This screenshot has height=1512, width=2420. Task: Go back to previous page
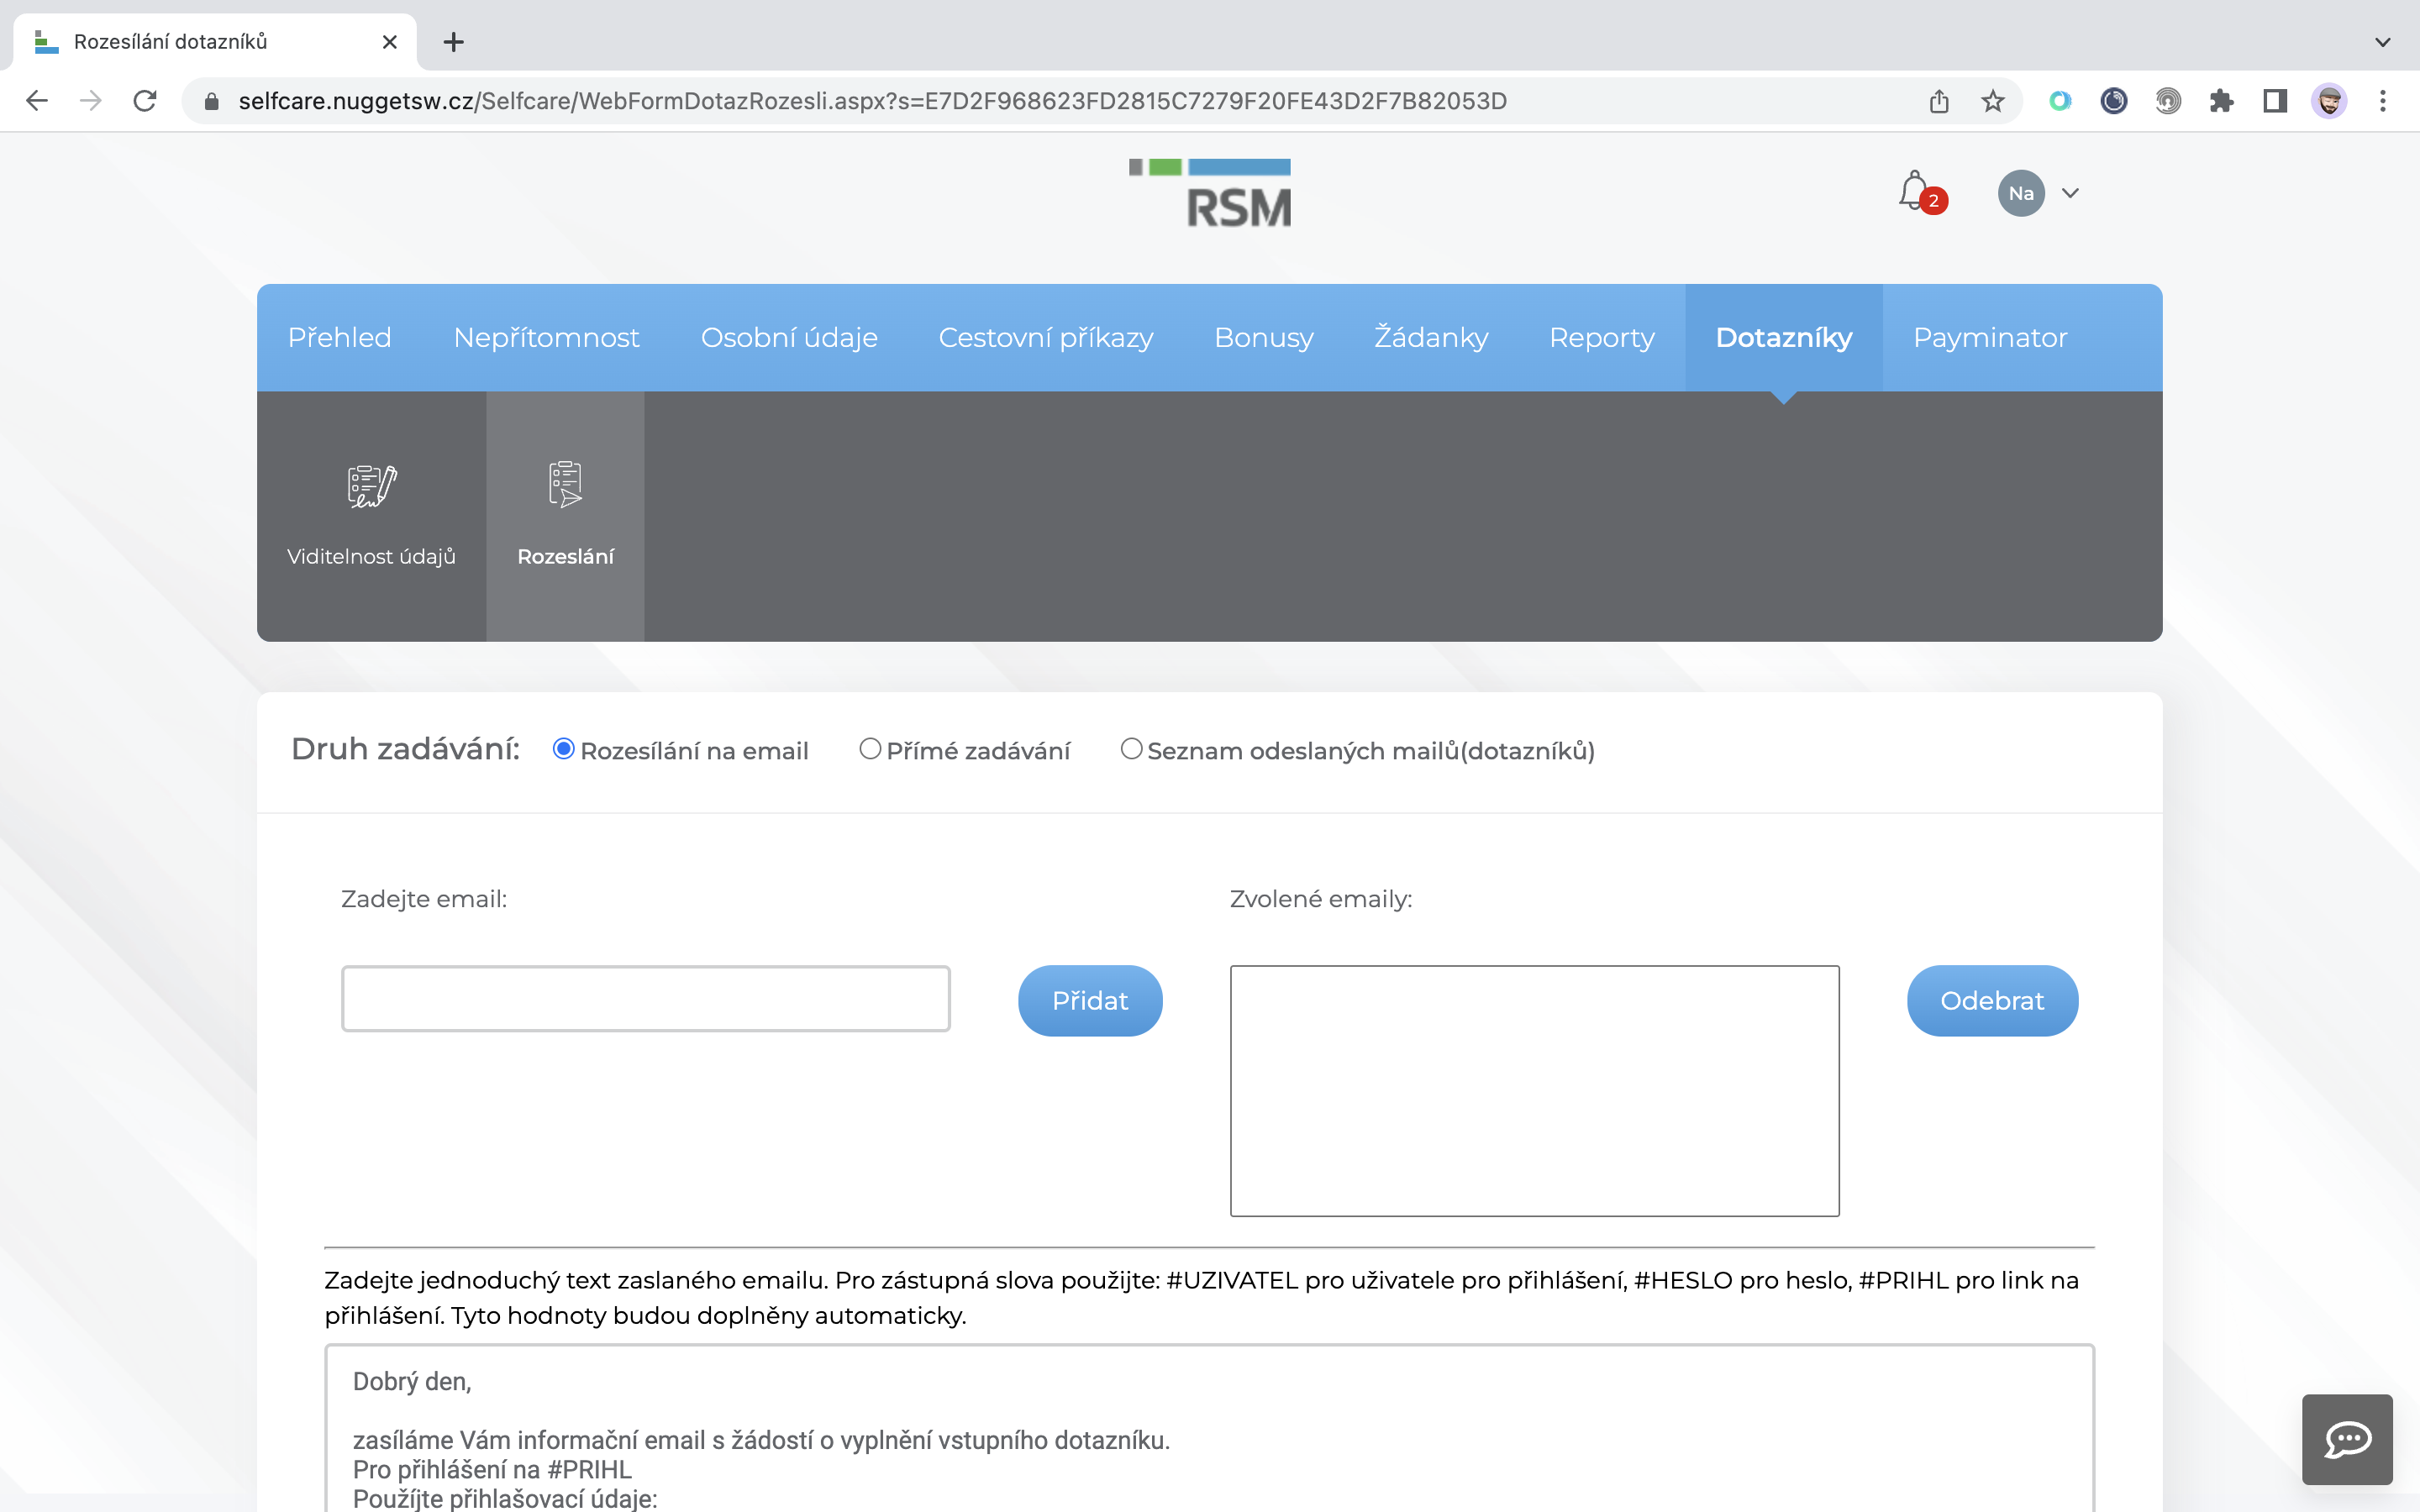coord(37,101)
